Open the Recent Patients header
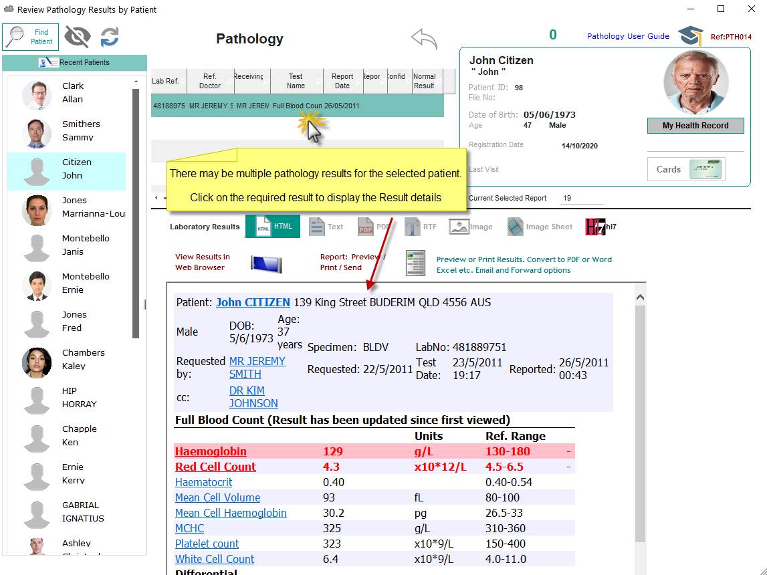This screenshot has width=767, height=575. [74, 62]
